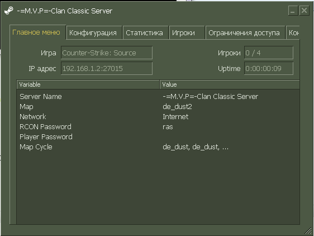
Task: Click the Uptime field 0:00:00:09
Action: [x=269, y=68]
